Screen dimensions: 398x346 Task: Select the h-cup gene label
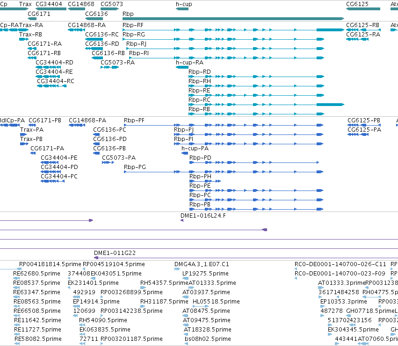184,4
